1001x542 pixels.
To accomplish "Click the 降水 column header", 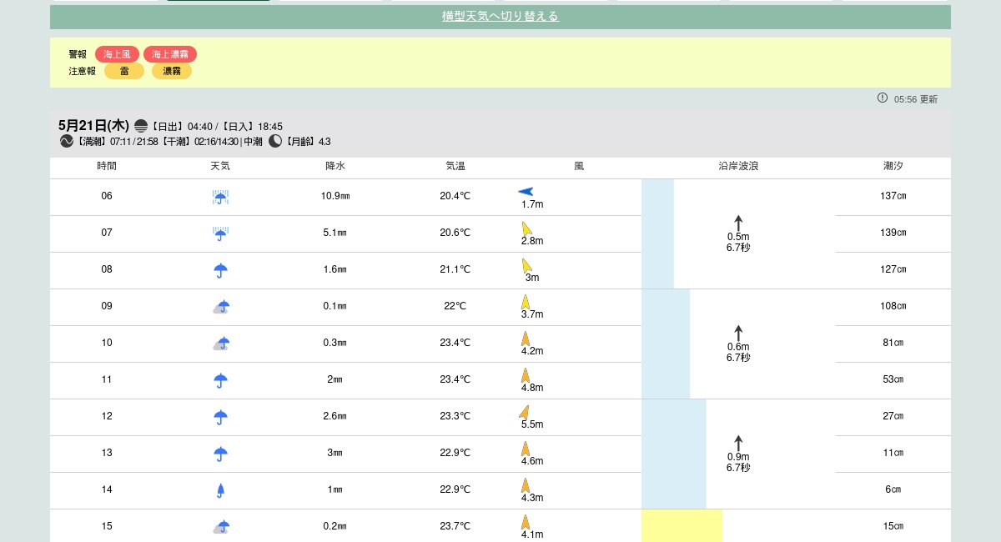I will [x=335, y=166].
